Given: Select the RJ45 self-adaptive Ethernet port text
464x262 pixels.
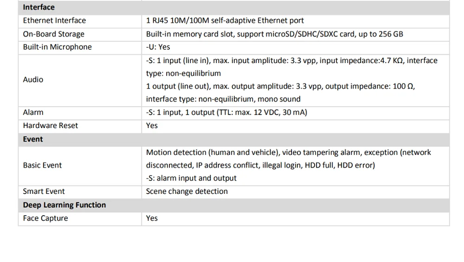Looking at the screenshot, I should [225, 20].
